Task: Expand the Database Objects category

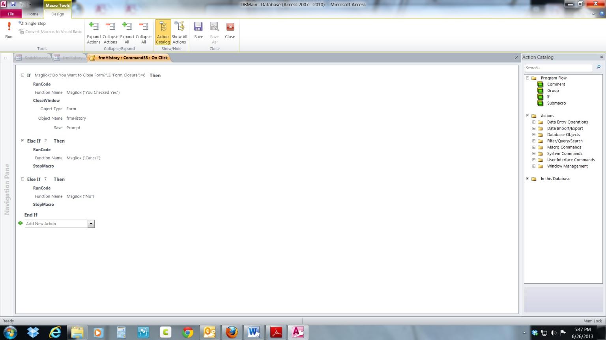Action: click(x=534, y=135)
